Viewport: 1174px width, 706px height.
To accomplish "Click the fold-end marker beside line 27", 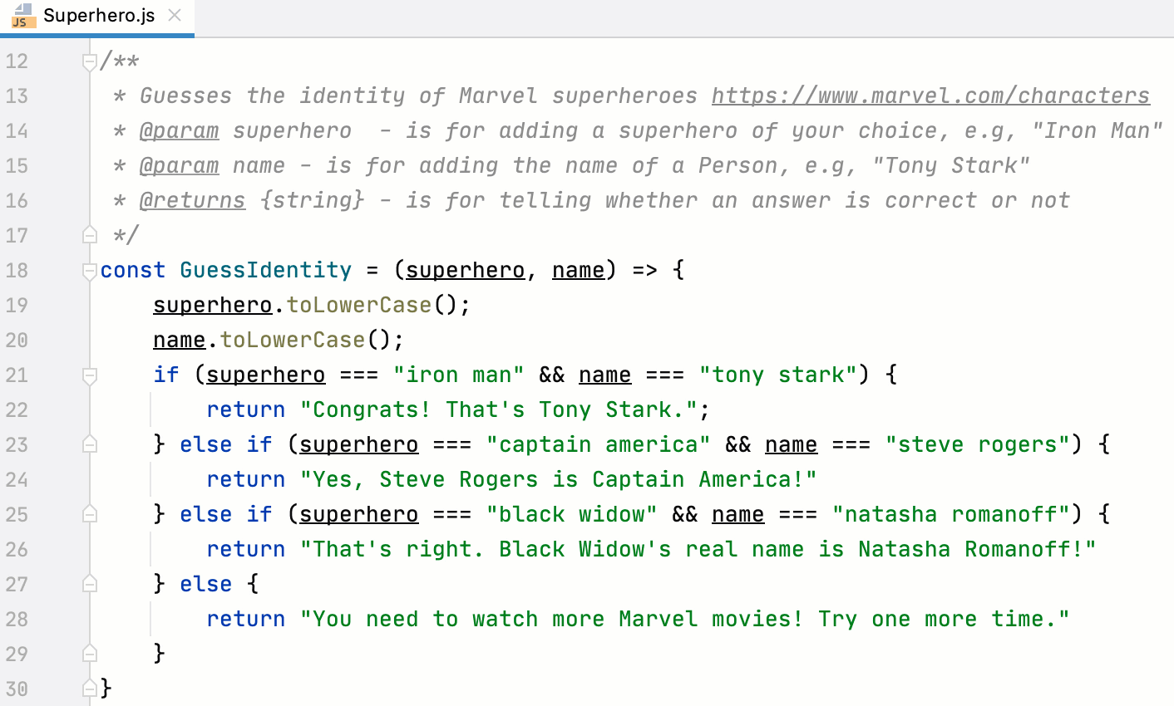I will pos(89,584).
